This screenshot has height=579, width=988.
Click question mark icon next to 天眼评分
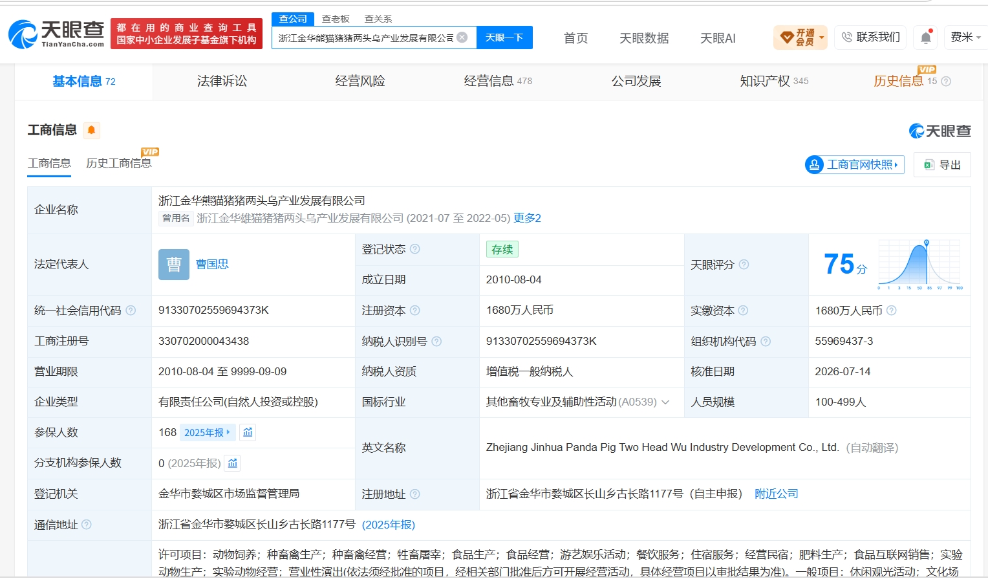pyautogui.click(x=744, y=265)
